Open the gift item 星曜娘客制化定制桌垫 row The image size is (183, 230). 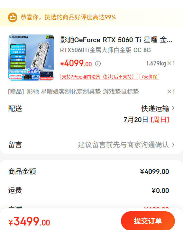91,92
